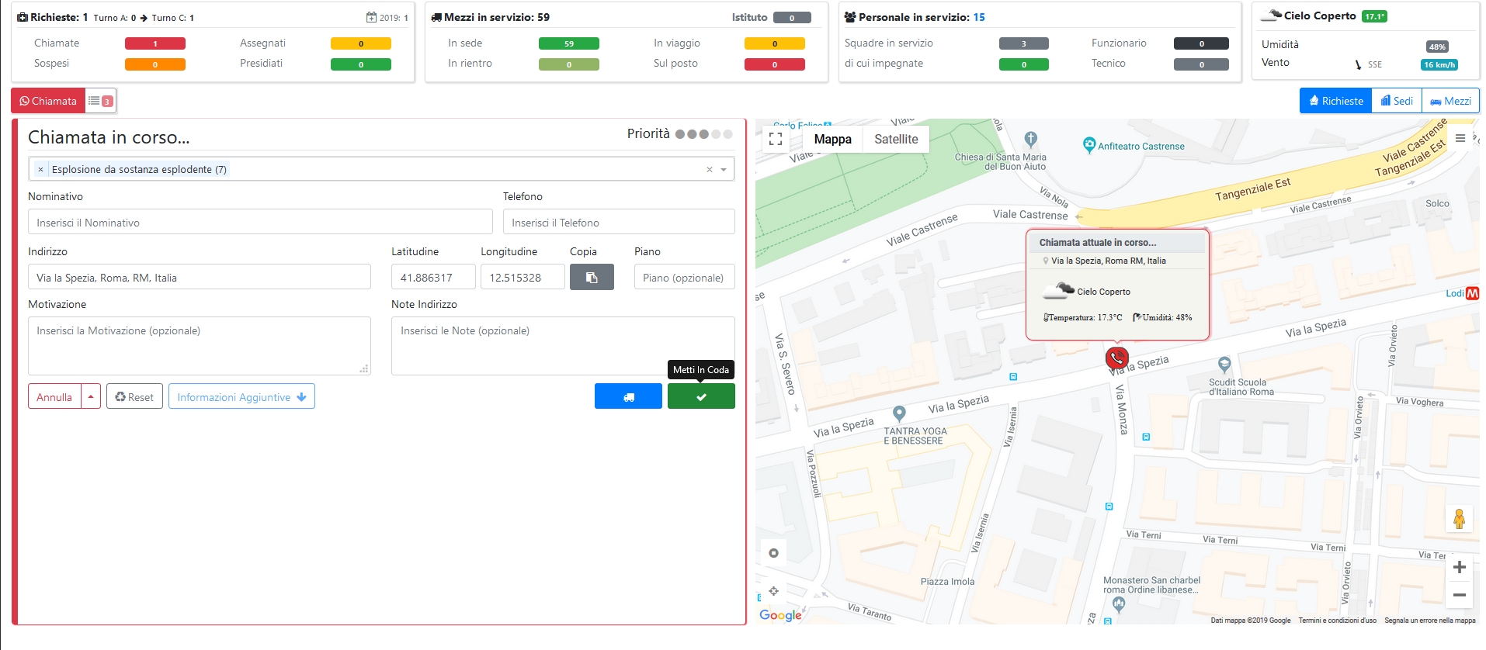Toggle map fullscreen view
The image size is (1486, 650).
coord(775,139)
